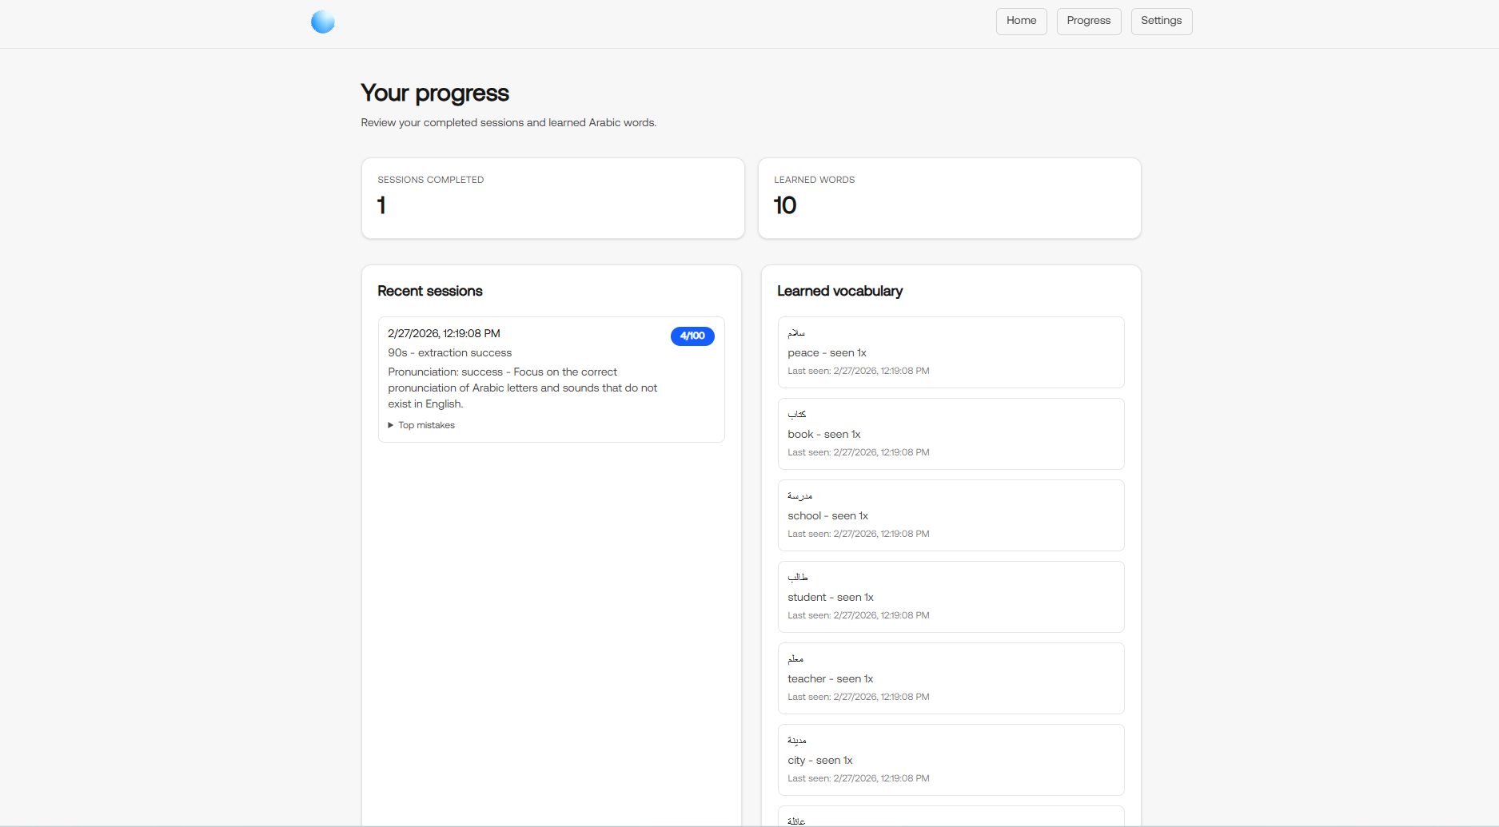Select the 4/100 score badge
The image size is (1499, 827).
pos(692,336)
